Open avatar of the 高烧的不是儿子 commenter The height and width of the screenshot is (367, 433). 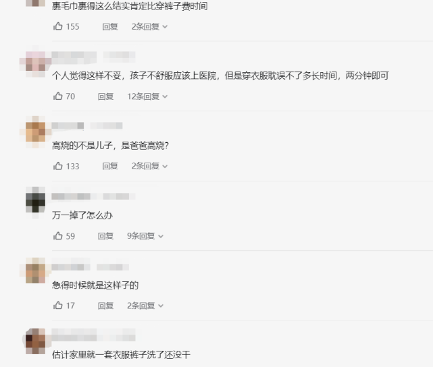coord(35,132)
